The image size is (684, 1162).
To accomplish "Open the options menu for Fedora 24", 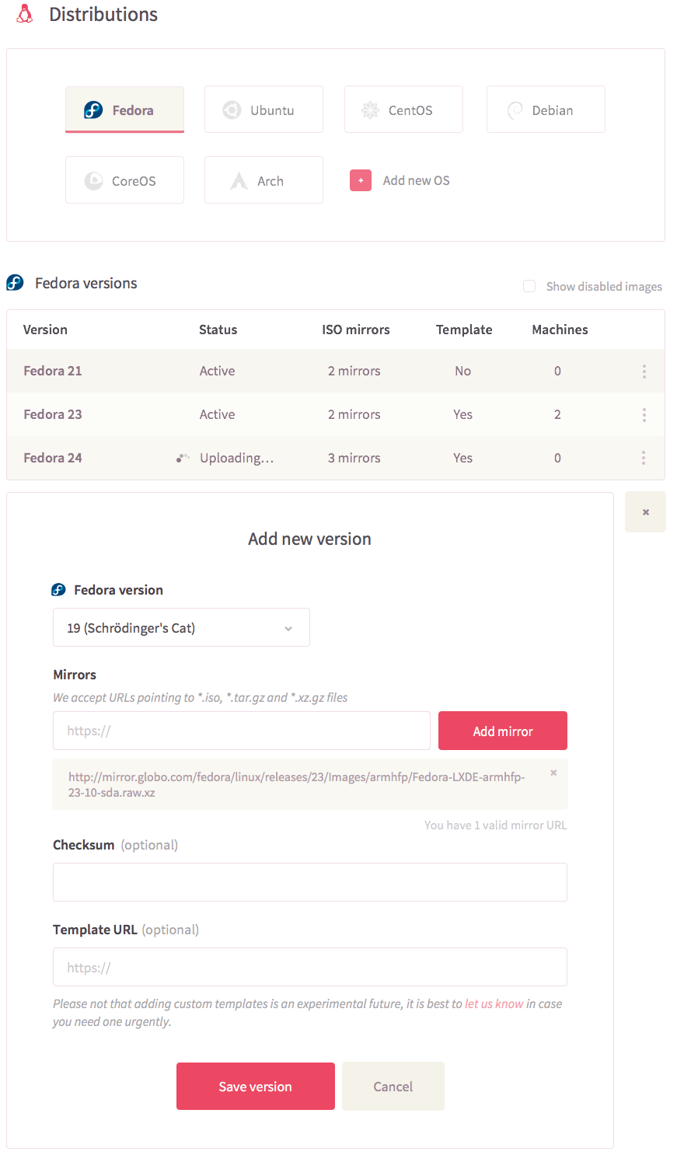I will coord(644,459).
